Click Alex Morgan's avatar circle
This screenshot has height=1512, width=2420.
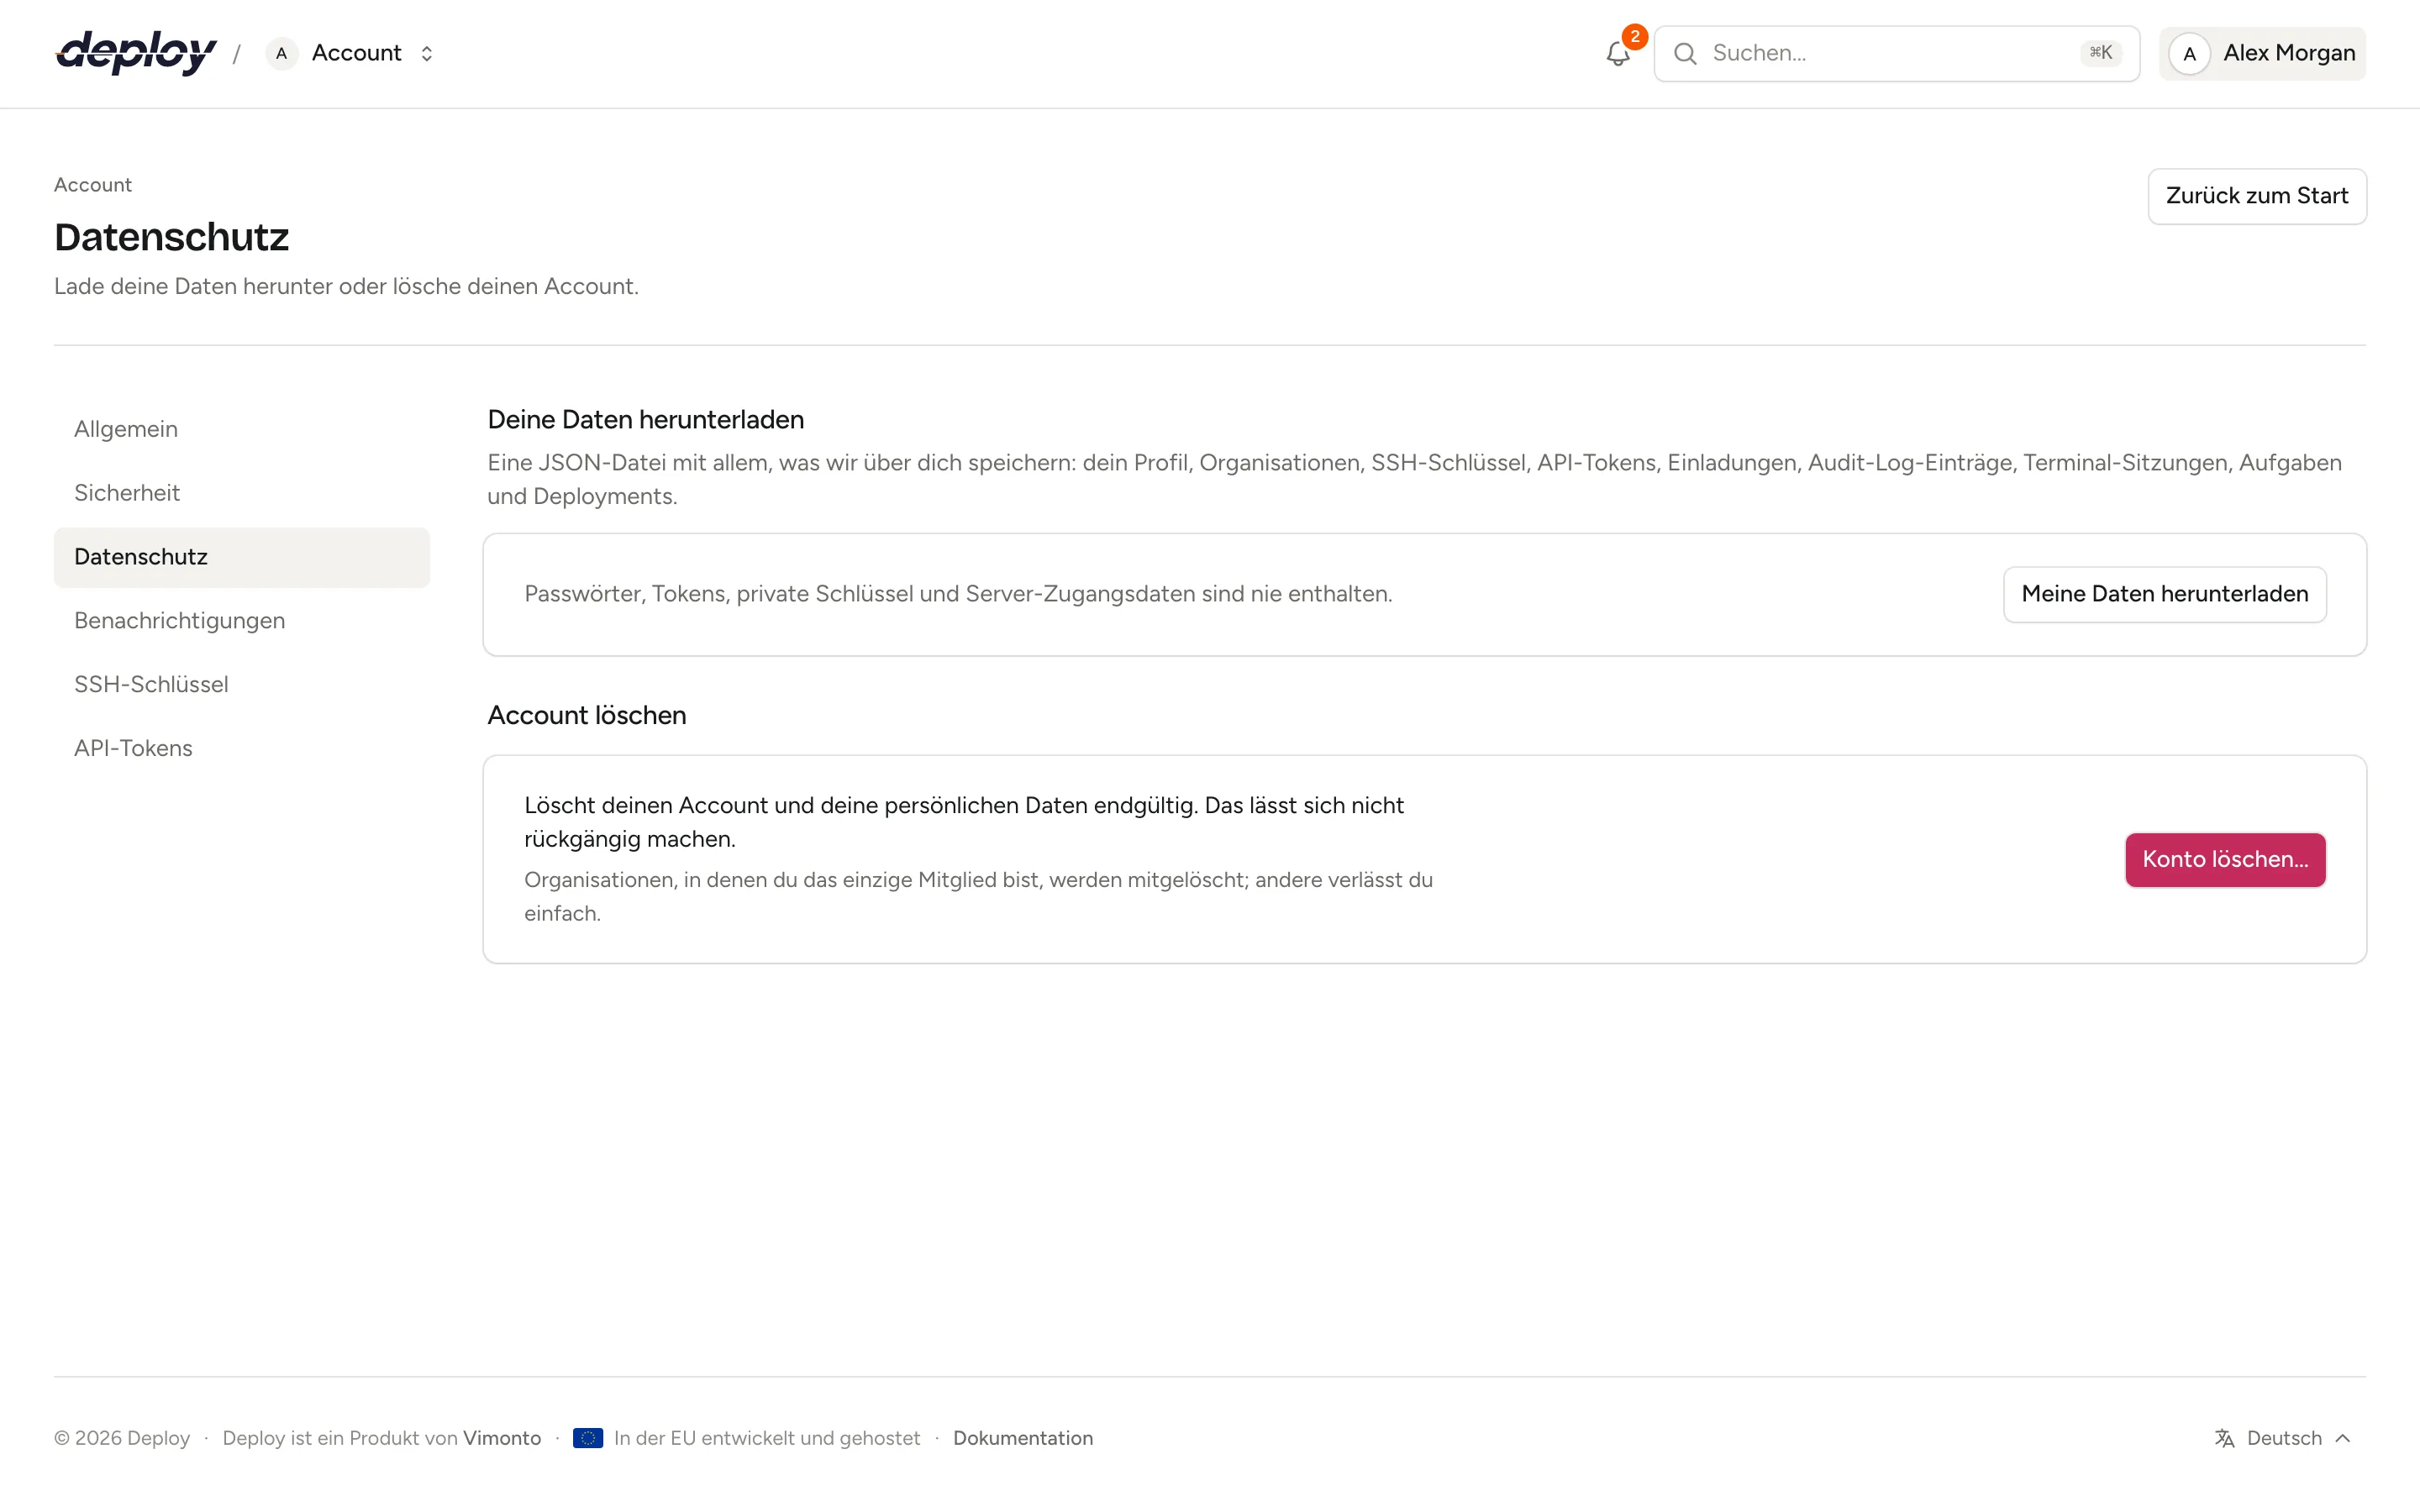(x=2189, y=54)
